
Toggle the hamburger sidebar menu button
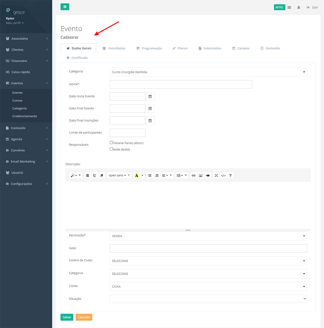[x=65, y=6]
